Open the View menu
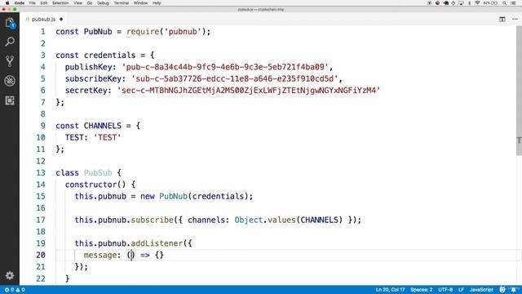522x294 pixels. click(78, 3)
